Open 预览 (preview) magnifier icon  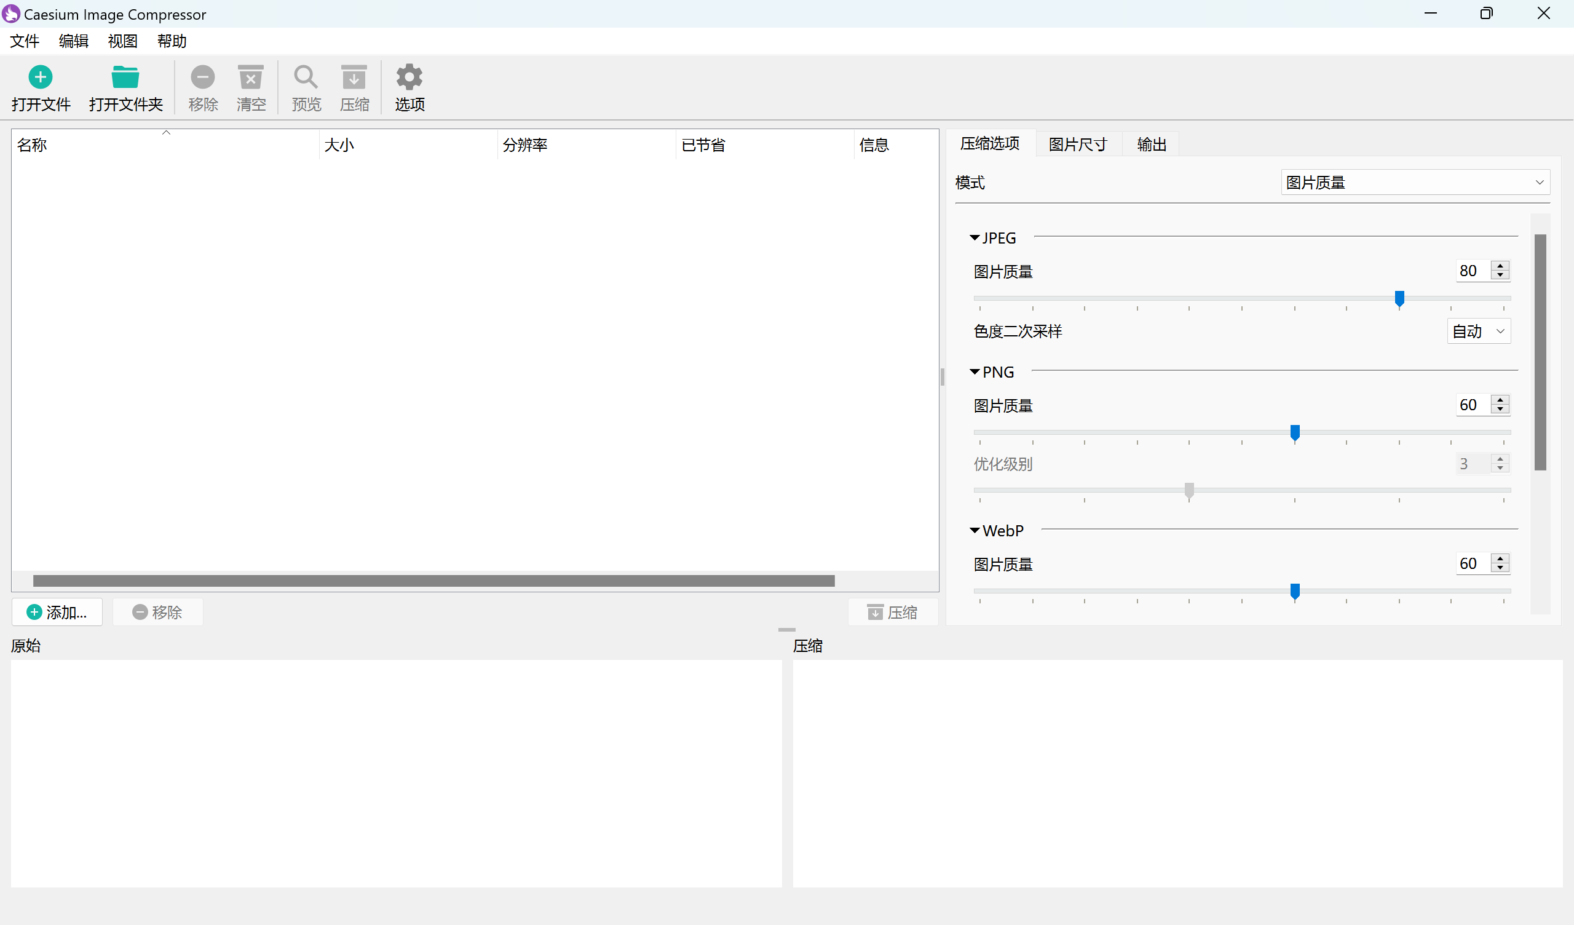306,77
